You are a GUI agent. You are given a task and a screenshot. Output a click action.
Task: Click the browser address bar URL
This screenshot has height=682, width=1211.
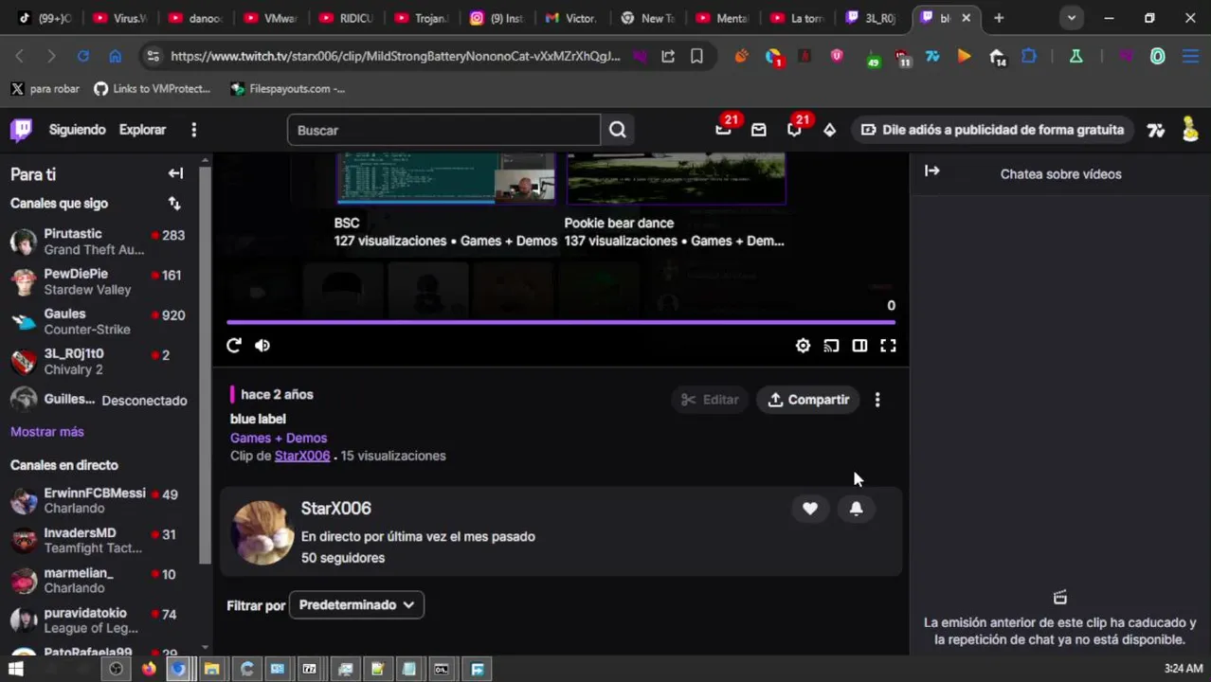coord(395,57)
